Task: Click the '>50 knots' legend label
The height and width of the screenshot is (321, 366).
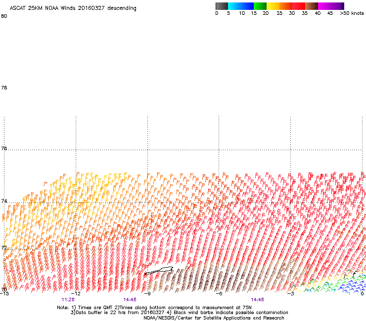Action: click(352, 13)
